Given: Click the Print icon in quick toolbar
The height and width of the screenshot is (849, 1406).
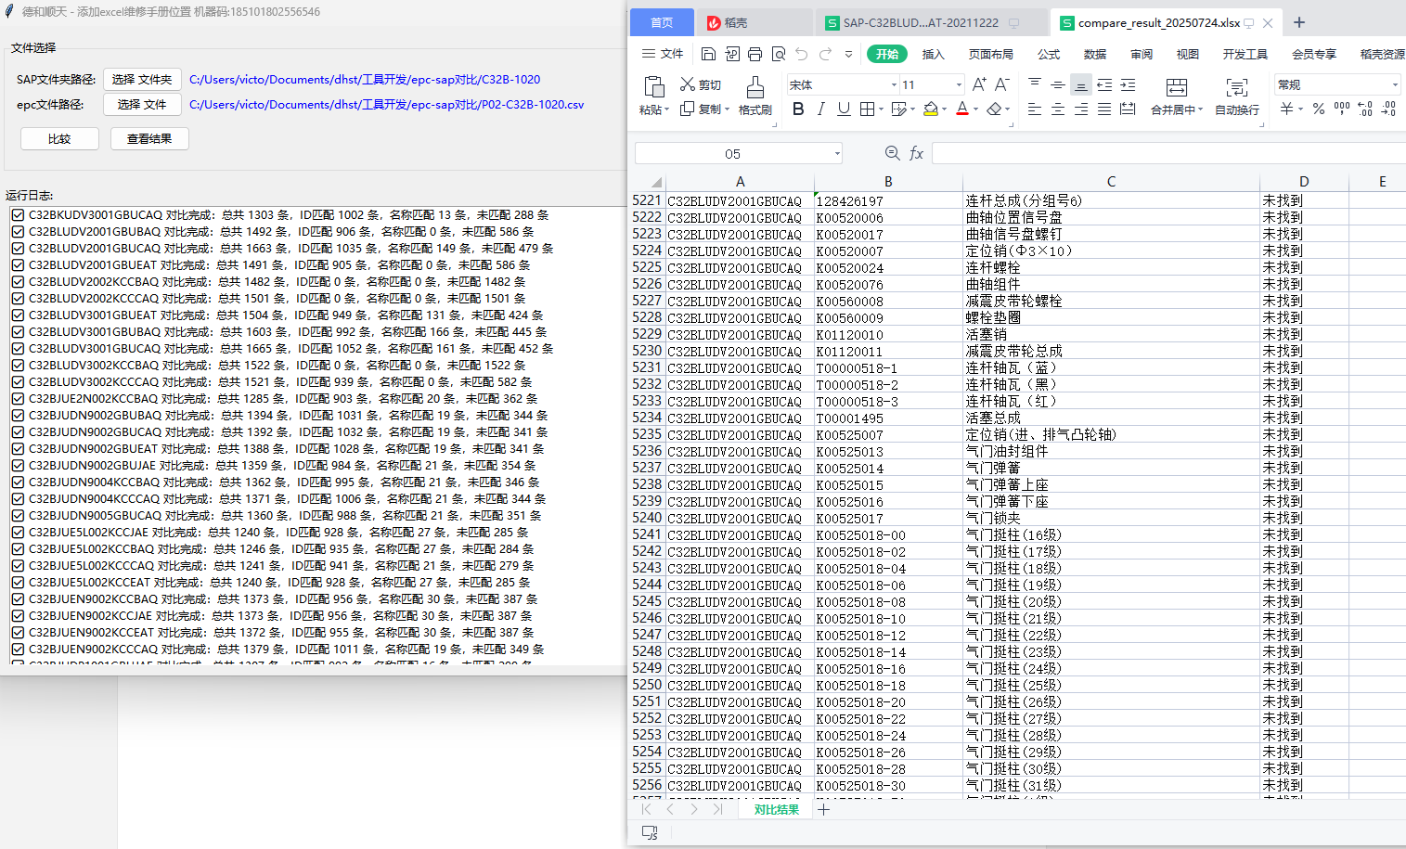Looking at the screenshot, I should click(755, 54).
